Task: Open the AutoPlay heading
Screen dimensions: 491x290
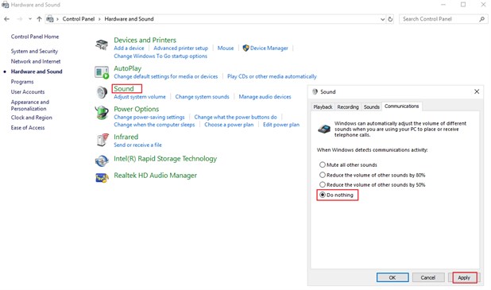Action: (127, 68)
